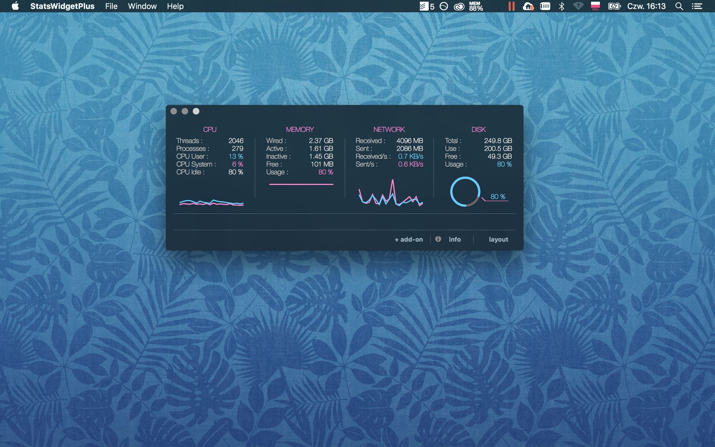The image size is (715, 447).
Task: Click the memory usage pink bar
Action: tap(301, 184)
